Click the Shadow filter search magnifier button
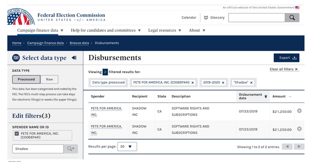The image size is (318, 162). [x=71, y=149]
